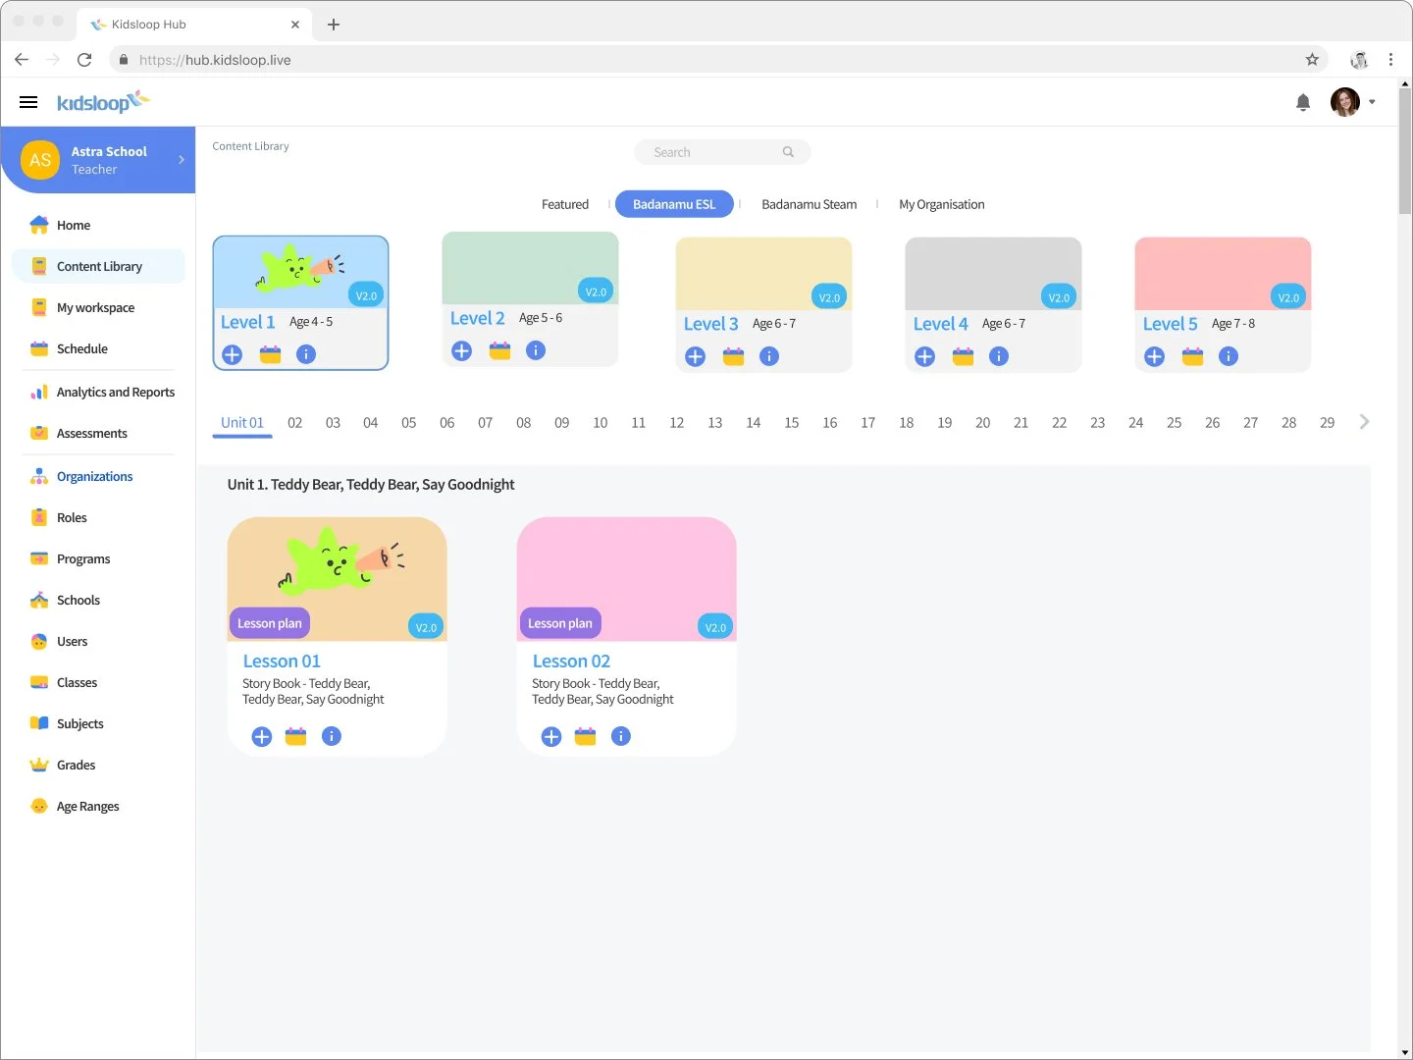Click the Level 3 calendar icon

[x=733, y=356]
